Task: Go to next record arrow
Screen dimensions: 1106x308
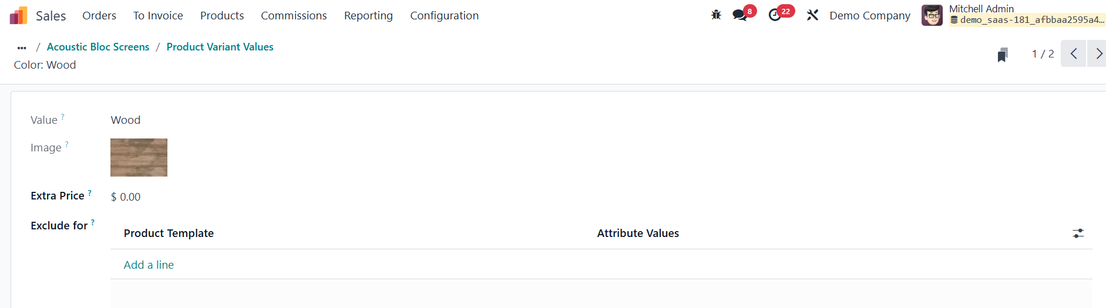Action: 1098,54
